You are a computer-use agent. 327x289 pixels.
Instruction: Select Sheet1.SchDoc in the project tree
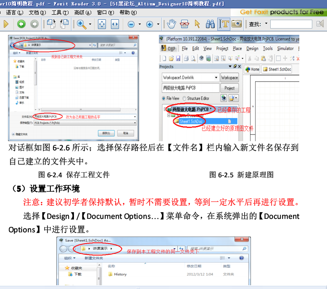pyautogui.click(x=191, y=121)
